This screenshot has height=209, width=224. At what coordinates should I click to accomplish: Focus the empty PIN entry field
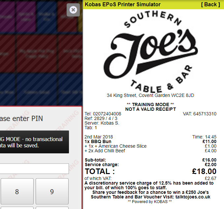click(34, 168)
